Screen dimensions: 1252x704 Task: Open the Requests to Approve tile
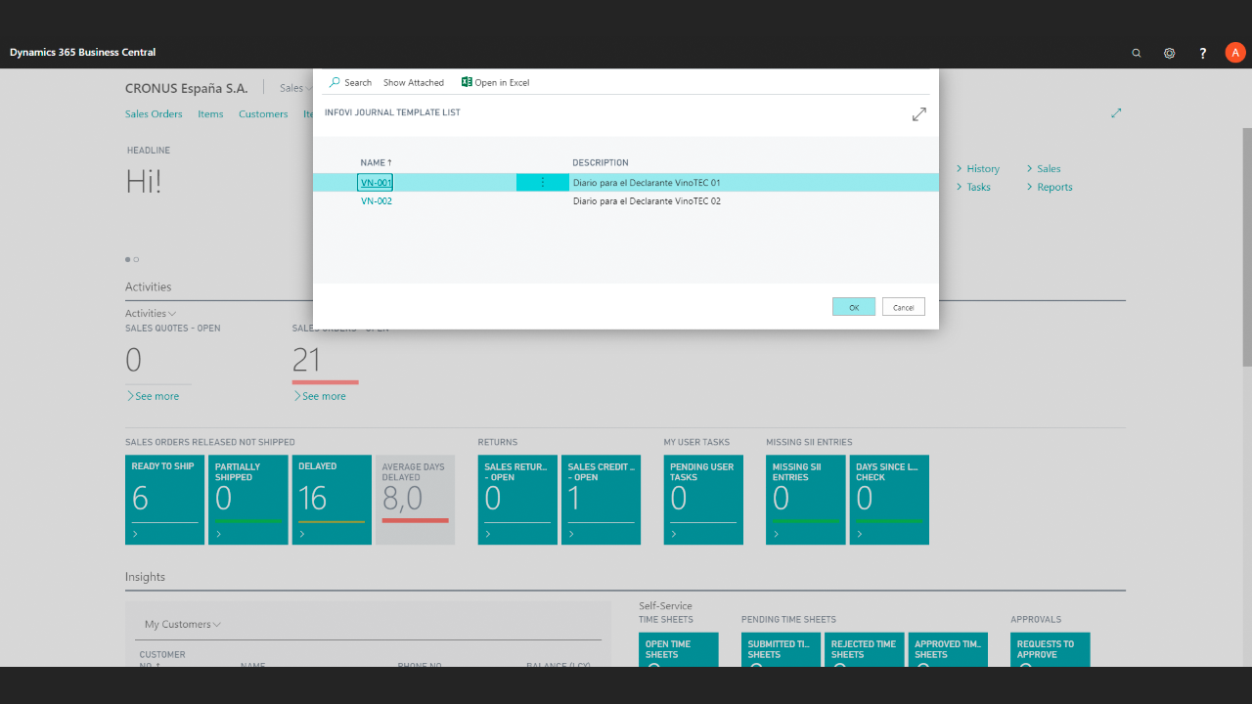pos(1051,649)
